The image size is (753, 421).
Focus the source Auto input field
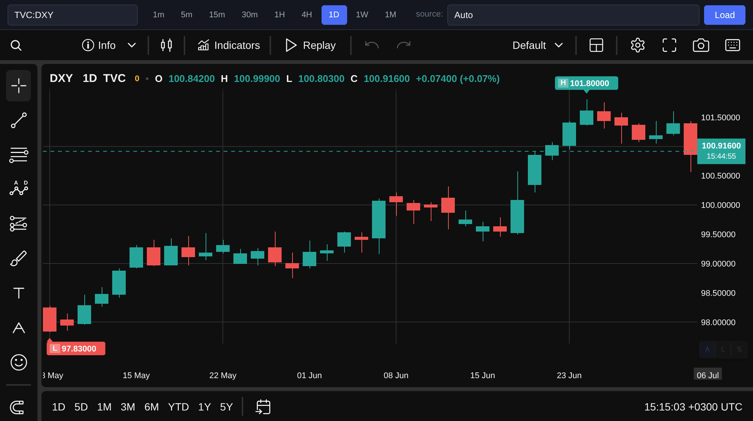tap(573, 15)
